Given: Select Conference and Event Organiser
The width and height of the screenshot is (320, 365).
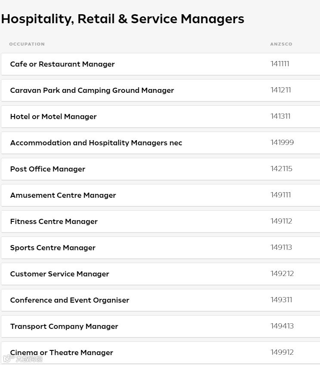Looking at the screenshot, I should (x=70, y=300).
